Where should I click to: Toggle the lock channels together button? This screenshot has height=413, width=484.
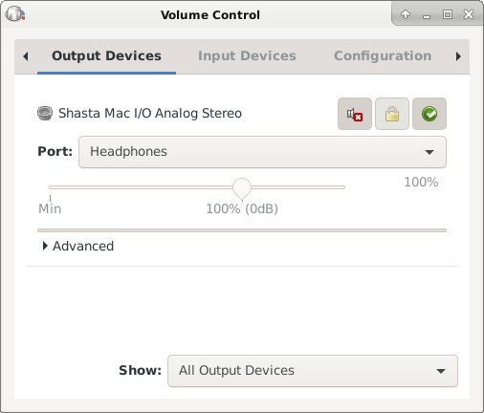point(392,114)
